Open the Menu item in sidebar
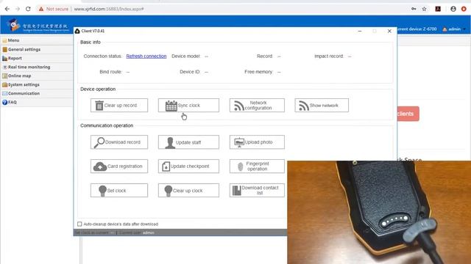 click(x=13, y=40)
